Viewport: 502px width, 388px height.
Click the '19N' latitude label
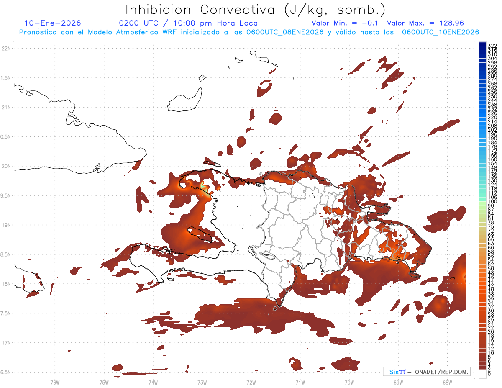click(7, 225)
